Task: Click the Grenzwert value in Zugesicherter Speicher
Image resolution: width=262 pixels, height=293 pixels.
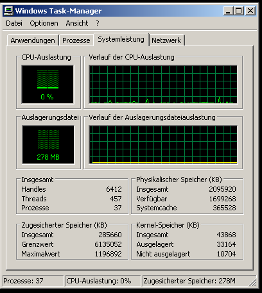Action: pos(108,244)
